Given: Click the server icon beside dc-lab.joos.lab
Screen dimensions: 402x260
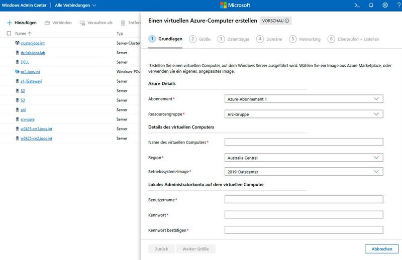Looking at the screenshot, I should (17, 53).
